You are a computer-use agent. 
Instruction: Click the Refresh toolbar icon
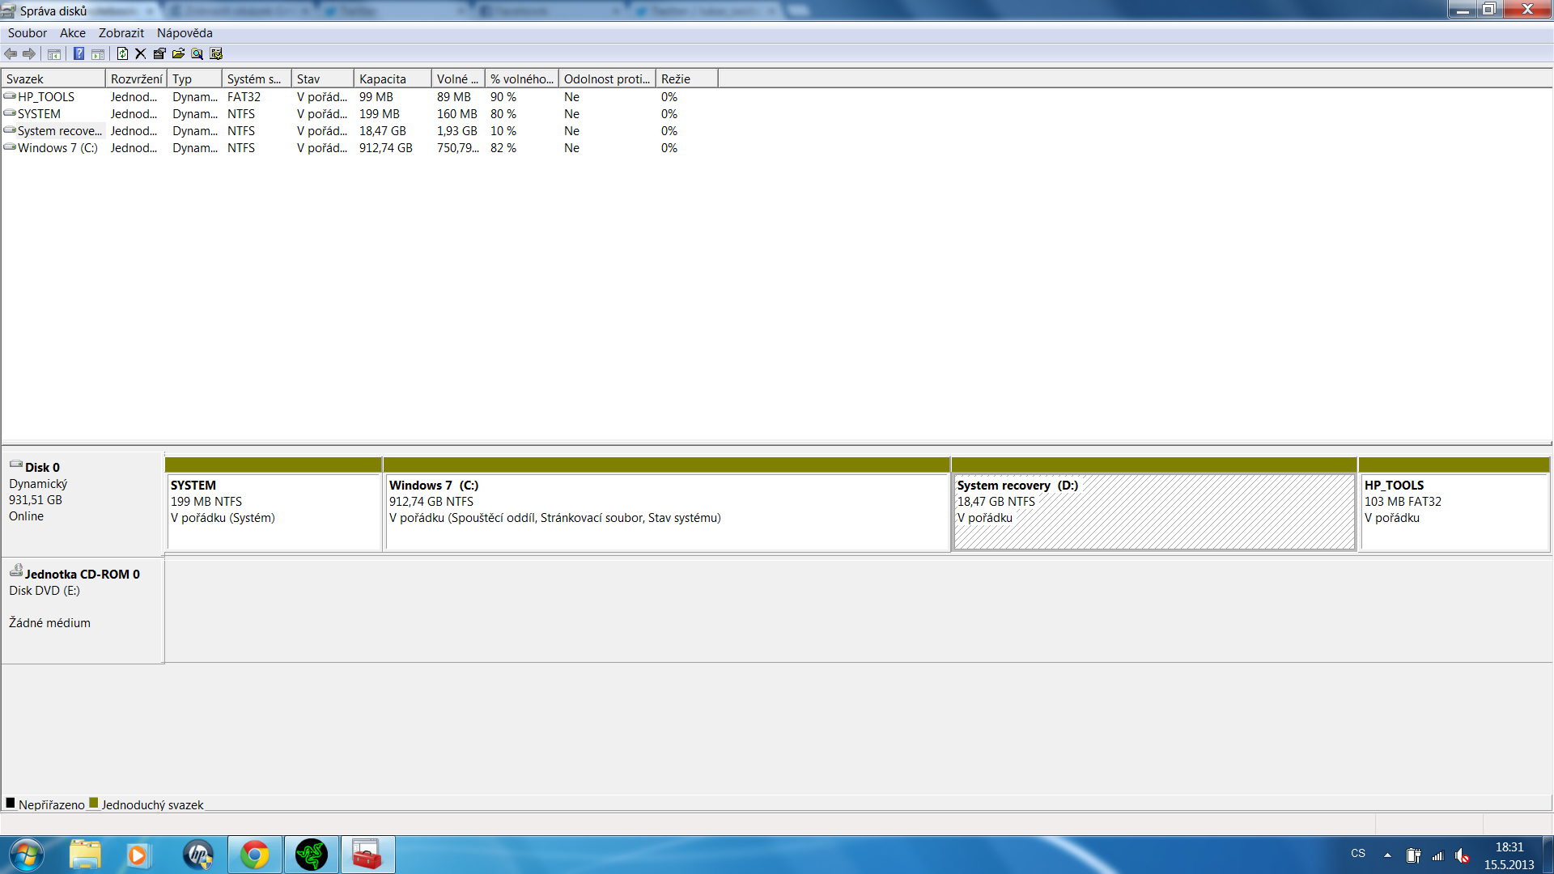tap(122, 53)
